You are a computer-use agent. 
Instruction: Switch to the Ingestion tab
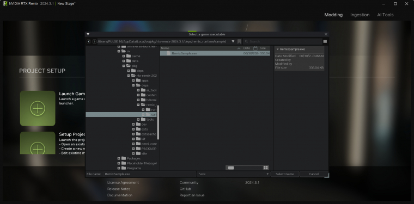click(360, 15)
